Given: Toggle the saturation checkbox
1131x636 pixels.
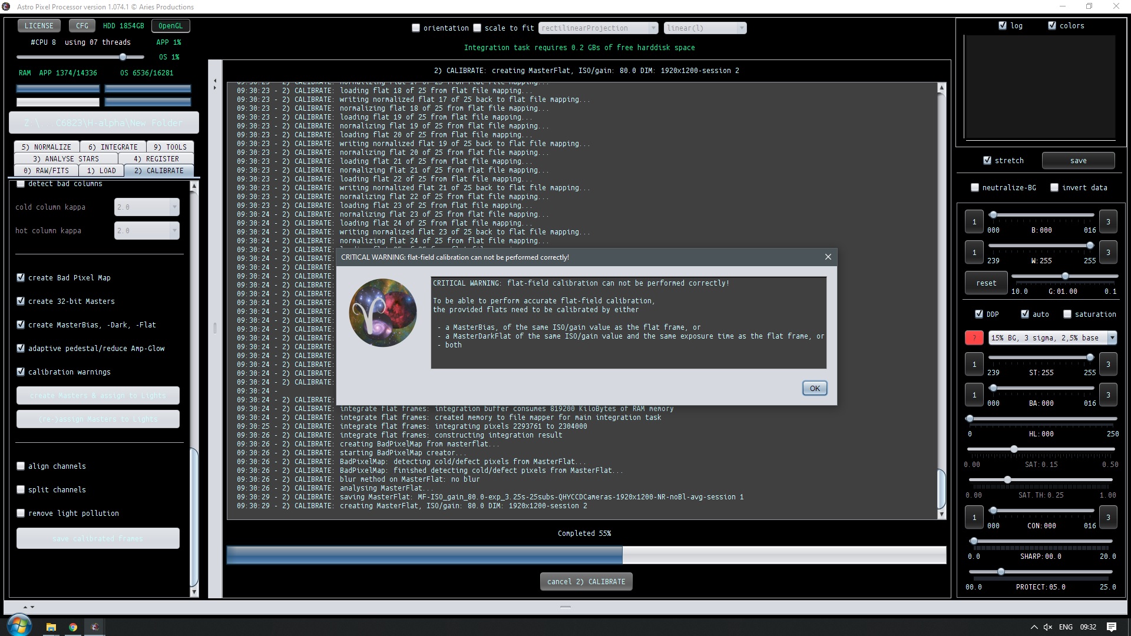Looking at the screenshot, I should [x=1067, y=314].
